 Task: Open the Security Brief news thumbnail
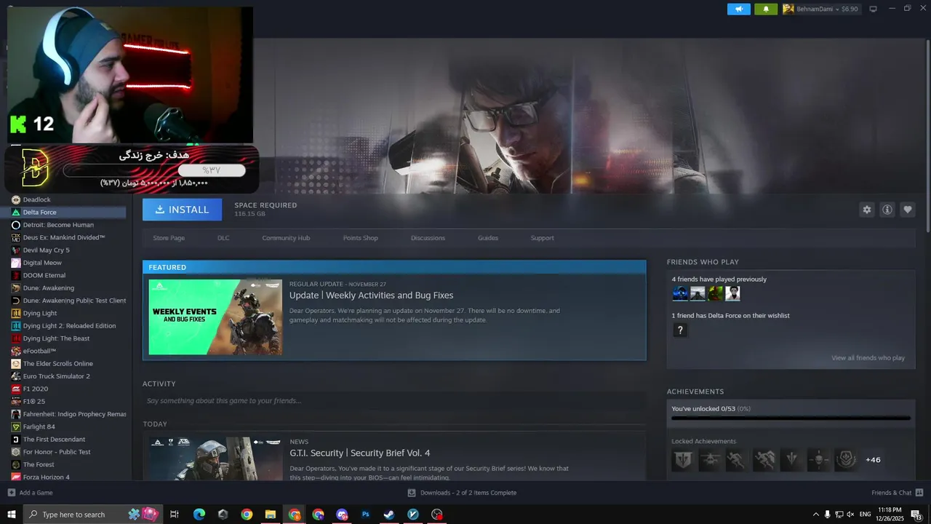pyautogui.click(x=215, y=458)
